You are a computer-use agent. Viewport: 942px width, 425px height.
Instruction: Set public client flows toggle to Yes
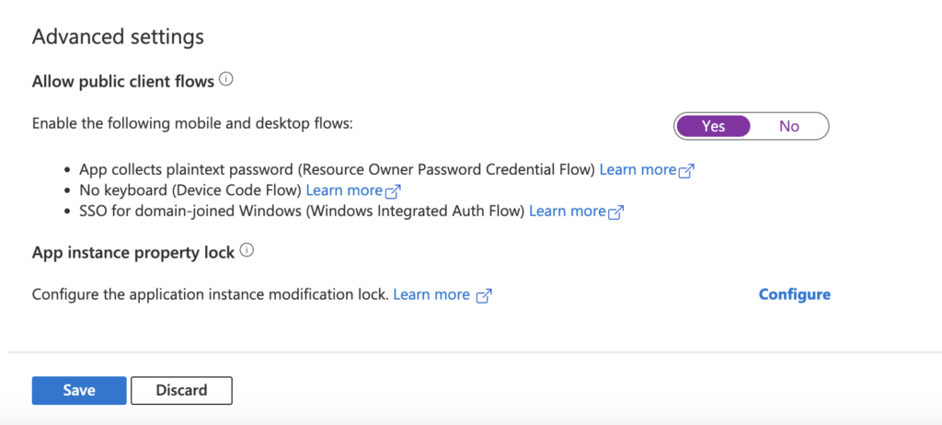click(713, 126)
